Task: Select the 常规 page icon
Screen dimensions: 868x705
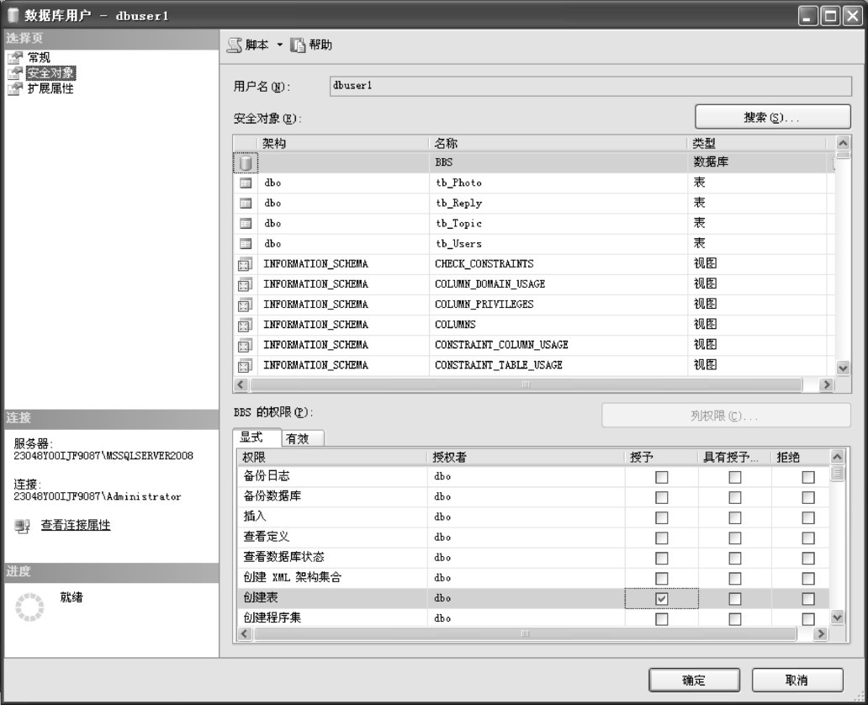Action: [13, 57]
